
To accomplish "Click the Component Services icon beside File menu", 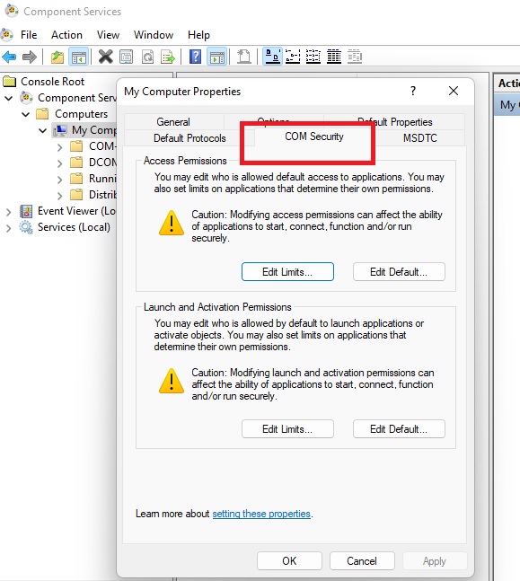I will pos(7,35).
